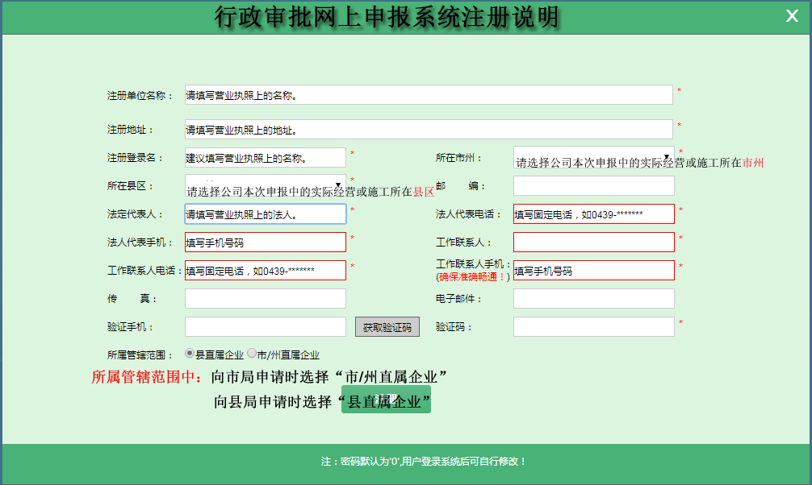Focus the 验证手机 input box
Viewport: 812px width, 485px height.
(265, 327)
